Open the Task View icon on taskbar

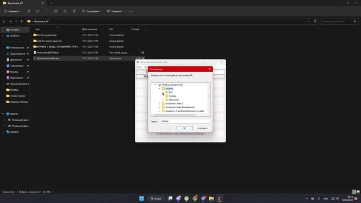pyautogui.click(x=170, y=198)
